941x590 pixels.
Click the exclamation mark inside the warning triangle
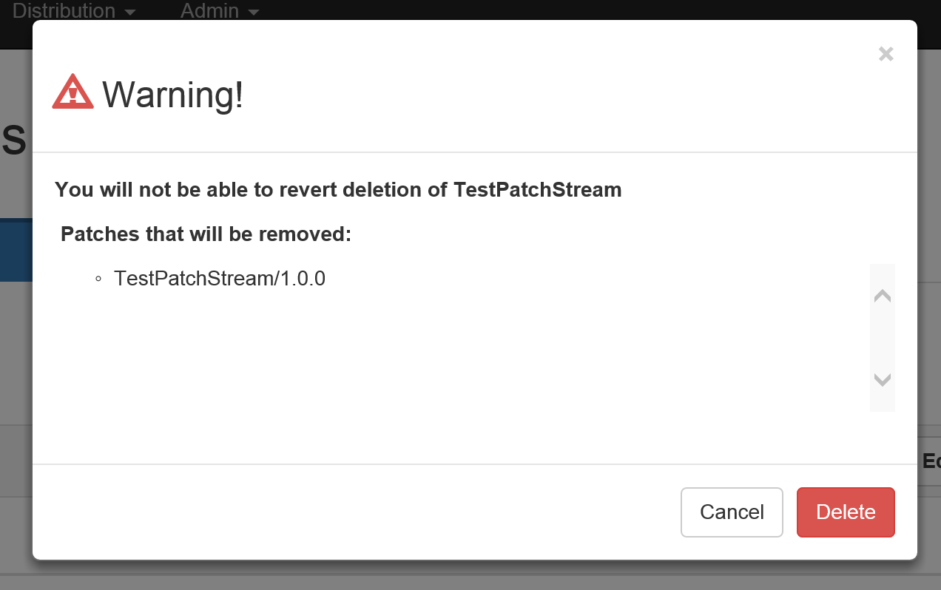[72, 93]
